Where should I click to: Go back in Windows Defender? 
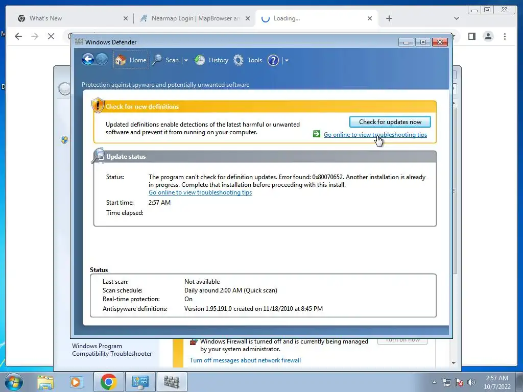coord(88,60)
